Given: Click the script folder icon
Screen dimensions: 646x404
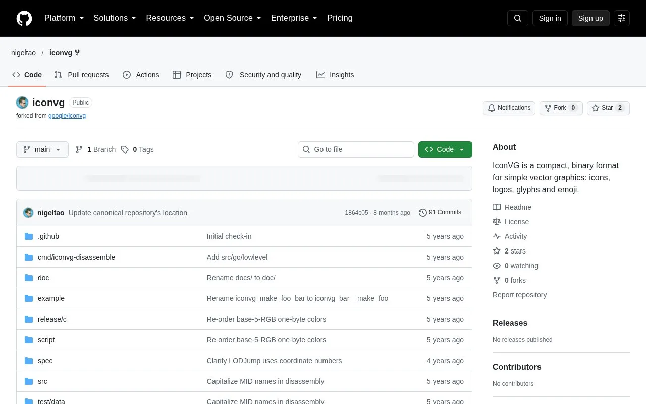Looking at the screenshot, I should (x=29, y=340).
